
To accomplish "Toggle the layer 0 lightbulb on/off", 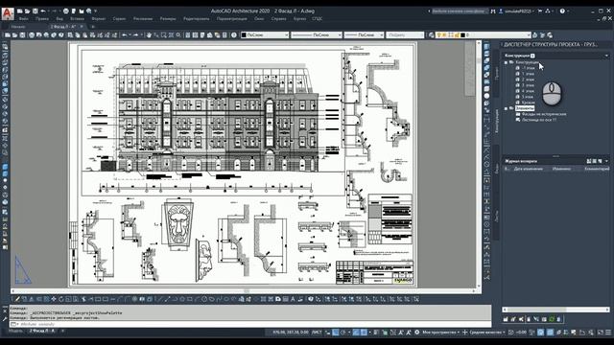I will [439, 35].
